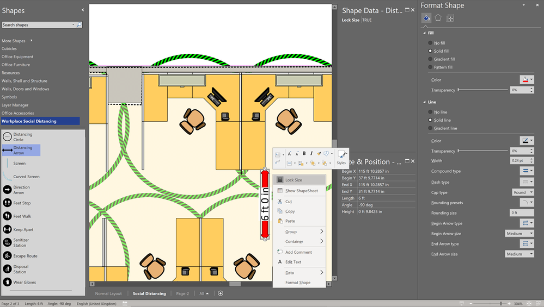Select the Feet Stop shape icon
Image resolution: width=544 pixels, height=307 pixels.
coord(8,203)
